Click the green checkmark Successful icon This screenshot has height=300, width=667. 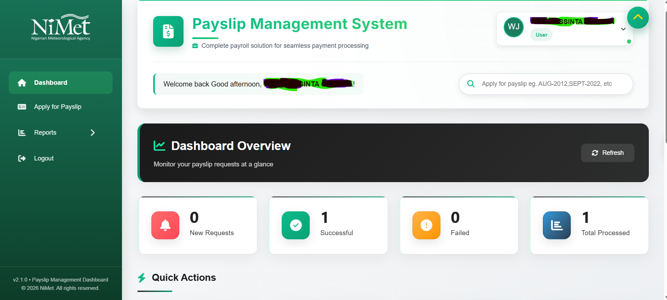pyautogui.click(x=296, y=225)
